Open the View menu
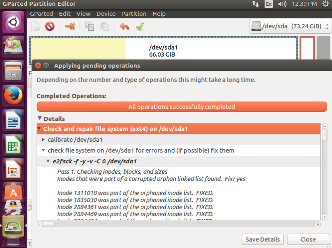Image resolution: width=332 pixels, height=248 pixels. tap(83, 14)
